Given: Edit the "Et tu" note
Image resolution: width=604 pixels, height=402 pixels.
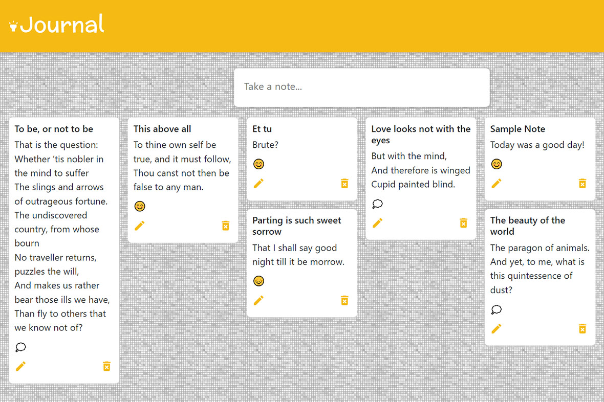Looking at the screenshot, I should click(x=258, y=183).
